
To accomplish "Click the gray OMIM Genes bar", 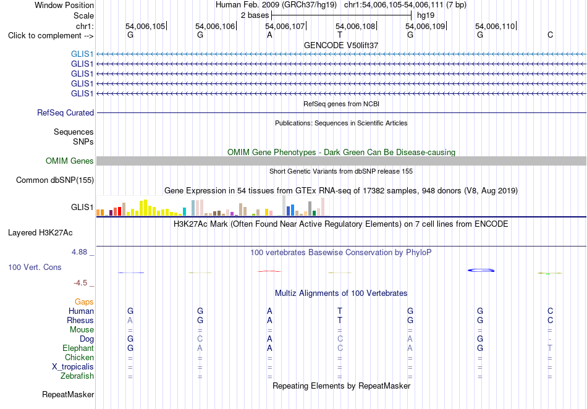I will coord(341,161).
